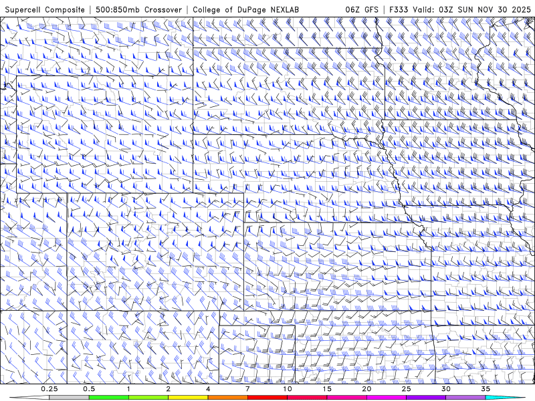Screen dimensions: 535x401
Task: Click the 0.25 legend value label
Action: (x=49, y=389)
